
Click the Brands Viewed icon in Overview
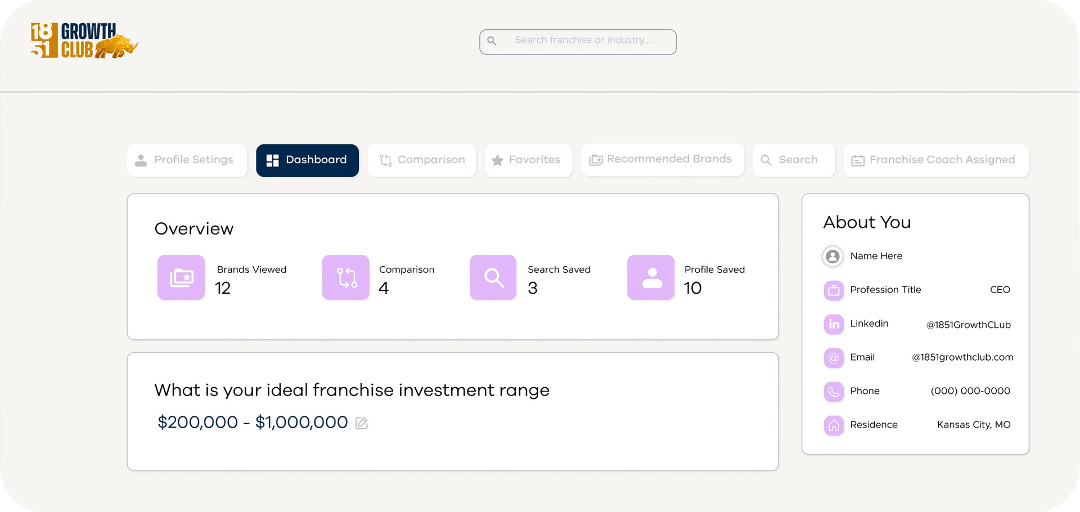(x=181, y=277)
